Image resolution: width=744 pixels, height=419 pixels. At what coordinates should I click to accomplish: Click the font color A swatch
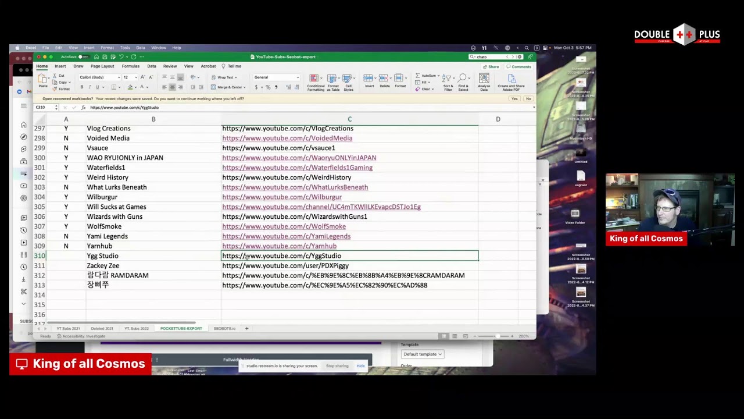click(x=141, y=87)
